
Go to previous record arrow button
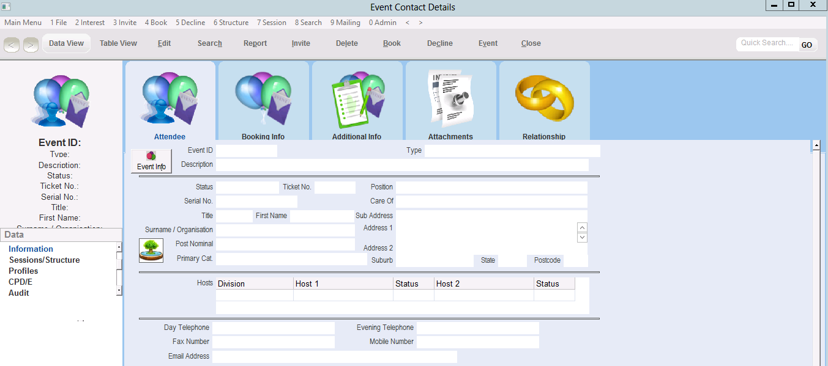click(12, 45)
